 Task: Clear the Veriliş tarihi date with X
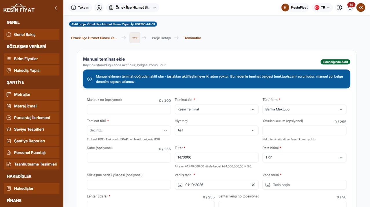(253, 185)
